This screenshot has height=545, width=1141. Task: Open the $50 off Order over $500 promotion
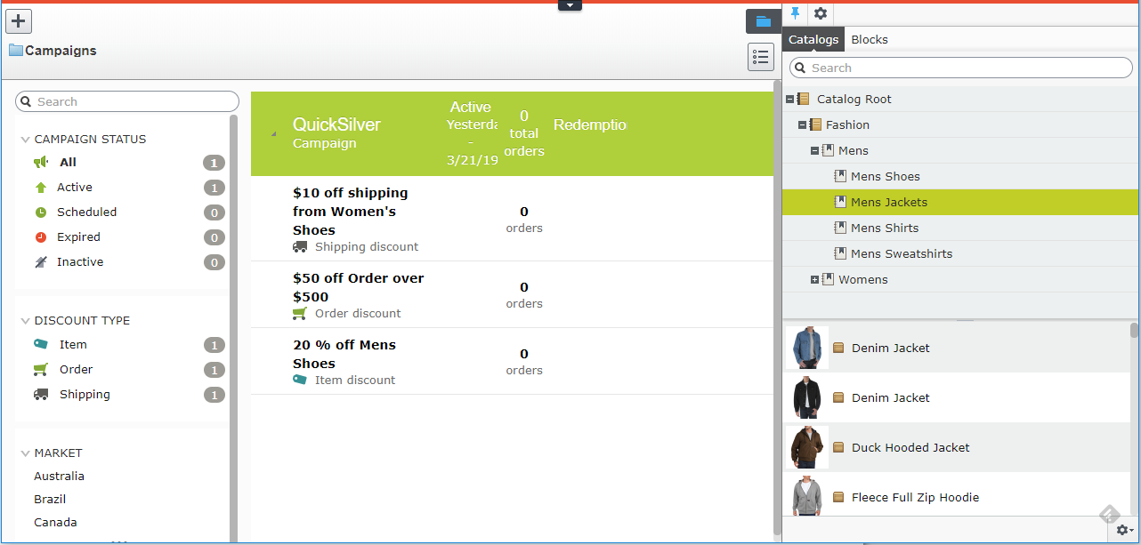(358, 287)
